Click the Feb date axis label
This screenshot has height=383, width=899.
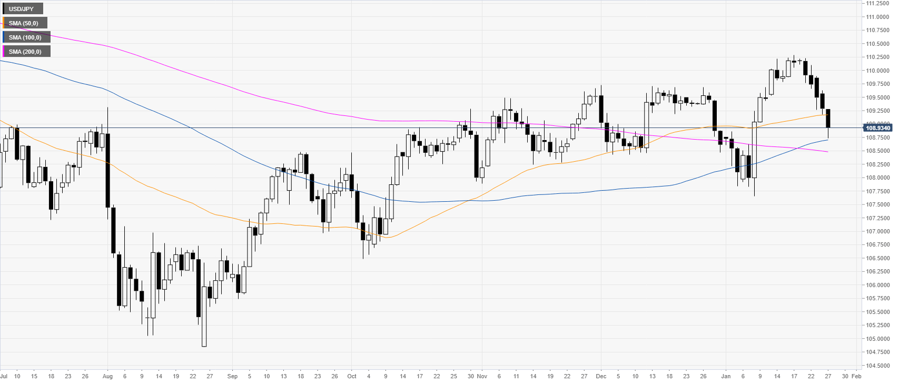click(856, 376)
